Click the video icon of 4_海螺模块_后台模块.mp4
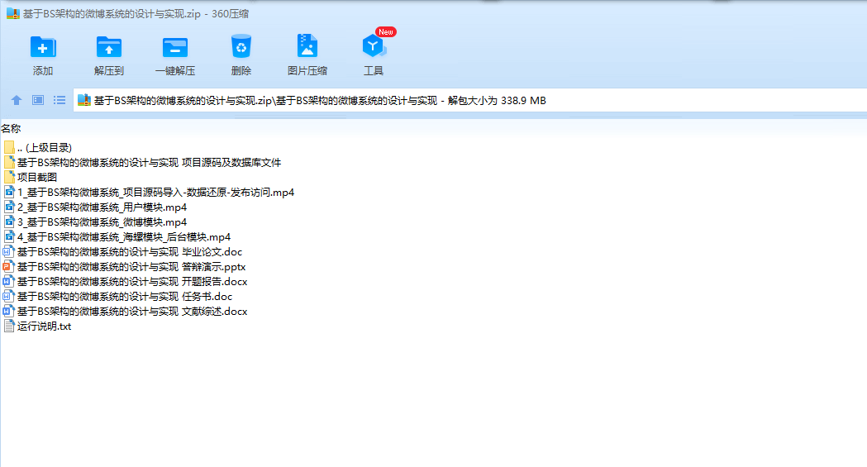 point(9,236)
